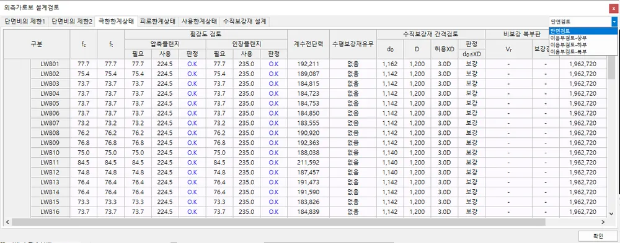Screen dimensions: 620x243
Task: Select row LWB08 label
Action: point(50,132)
